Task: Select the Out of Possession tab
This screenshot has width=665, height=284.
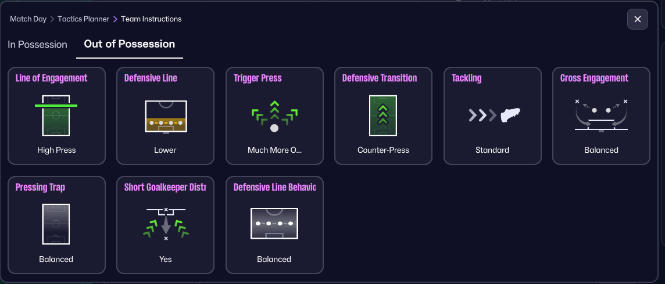Action: pos(130,44)
